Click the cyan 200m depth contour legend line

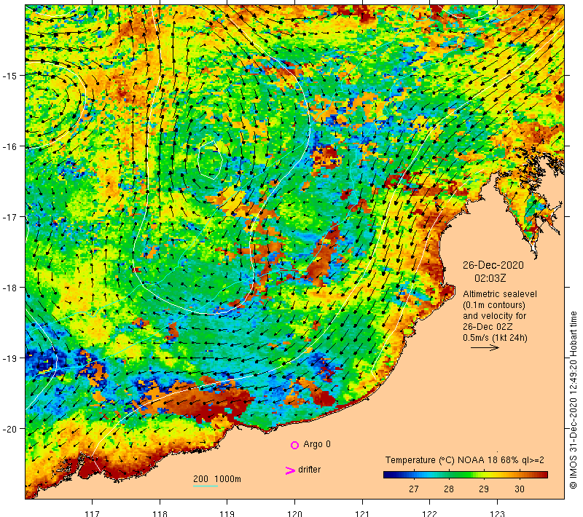[x=206, y=486]
